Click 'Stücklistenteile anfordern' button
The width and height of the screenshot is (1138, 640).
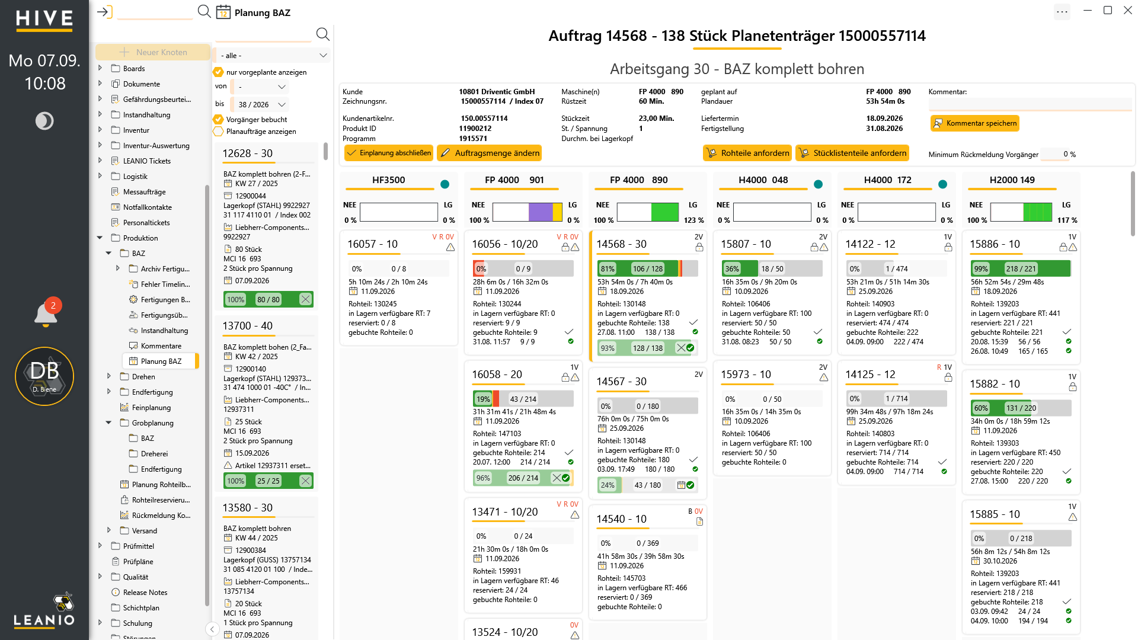tap(852, 153)
